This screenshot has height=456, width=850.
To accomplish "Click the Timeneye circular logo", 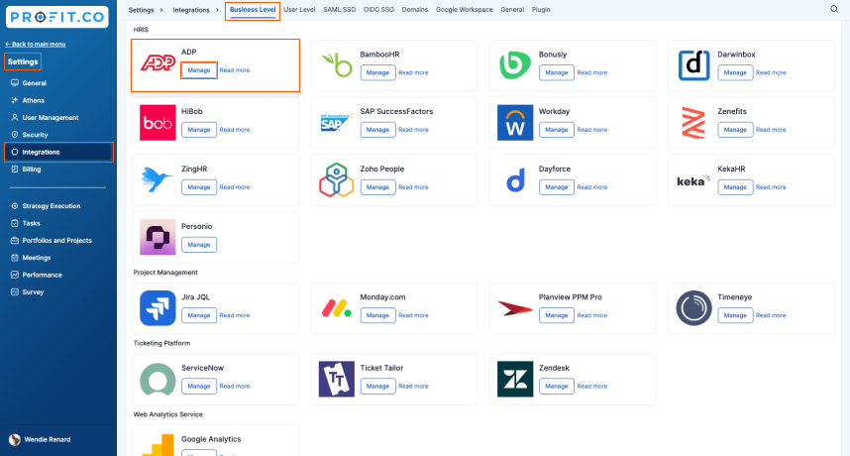I will pyautogui.click(x=693, y=308).
